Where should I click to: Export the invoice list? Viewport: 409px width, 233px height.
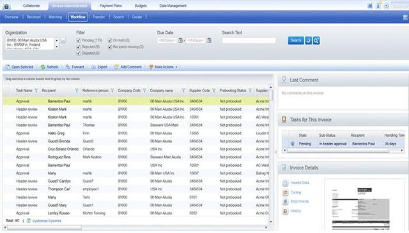(x=100, y=67)
